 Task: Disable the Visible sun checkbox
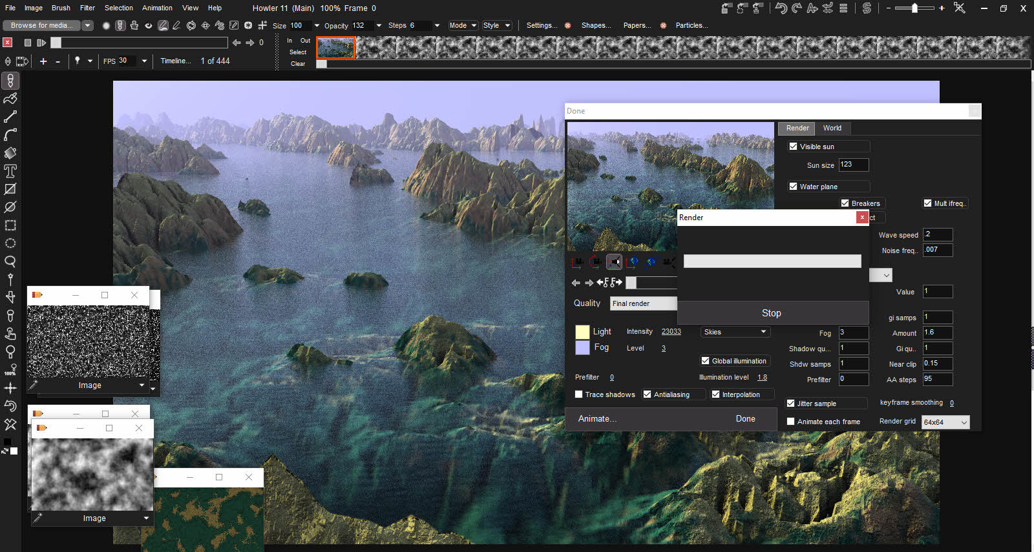[x=794, y=147]
